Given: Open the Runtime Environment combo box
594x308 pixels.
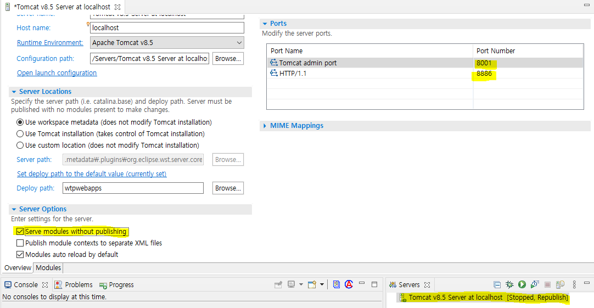Looking at the screenshot, I should click(167, 42).
